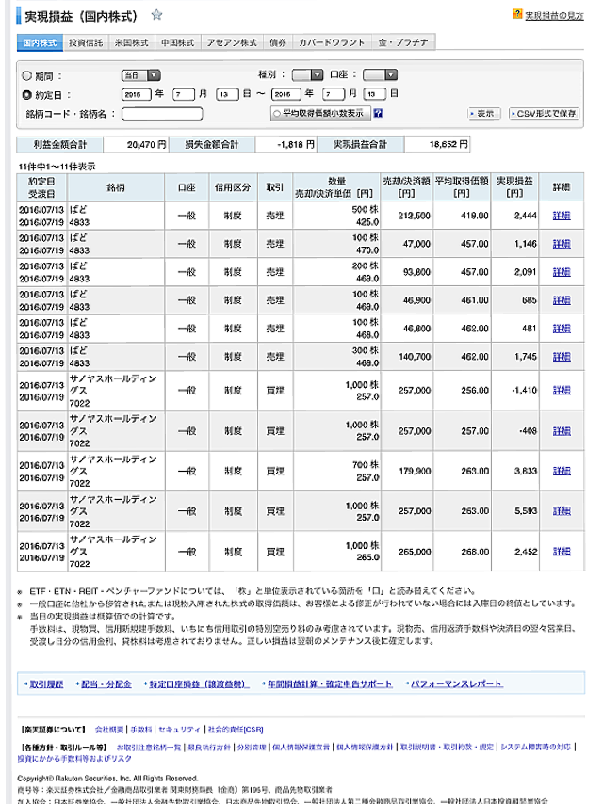Switch to the 米国株式 tab
Image resolution: width=603 pixels, height=804 pixels.
pos(132,43)
